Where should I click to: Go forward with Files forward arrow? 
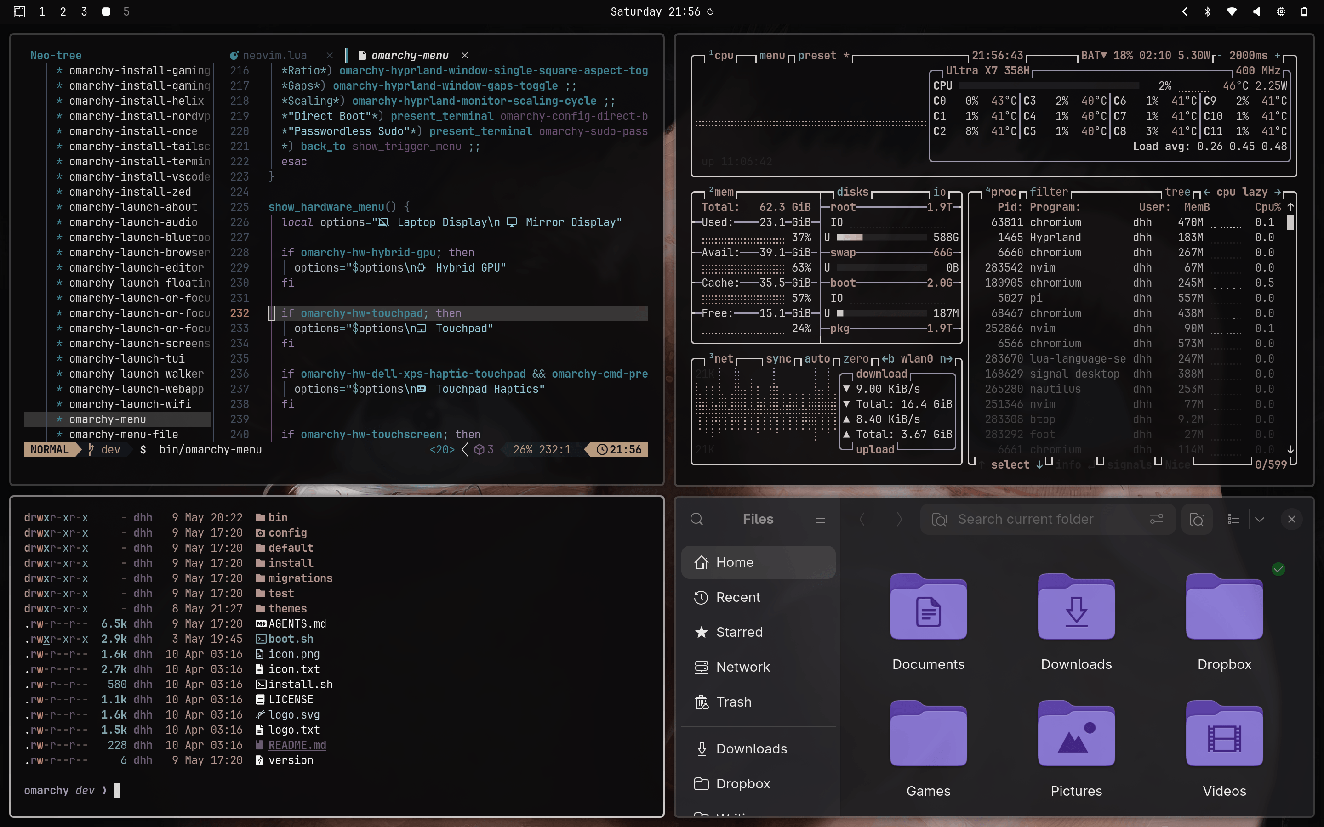click(x=899, y=519)
